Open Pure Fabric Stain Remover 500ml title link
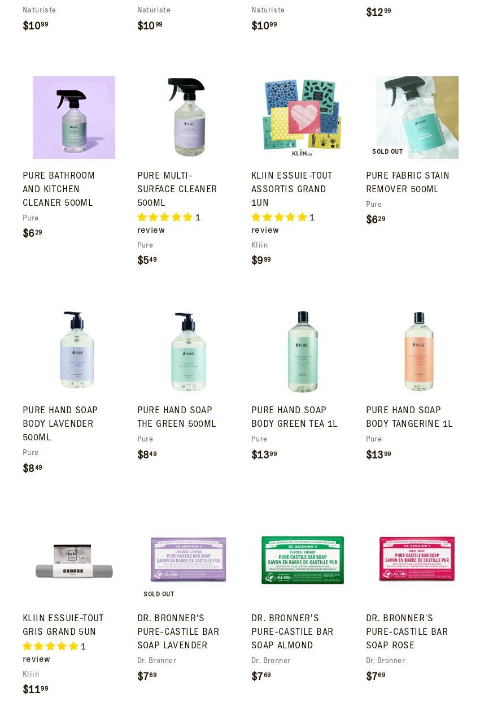The width and height of the screenshot is (480, 719). click(x=408, y=183)
